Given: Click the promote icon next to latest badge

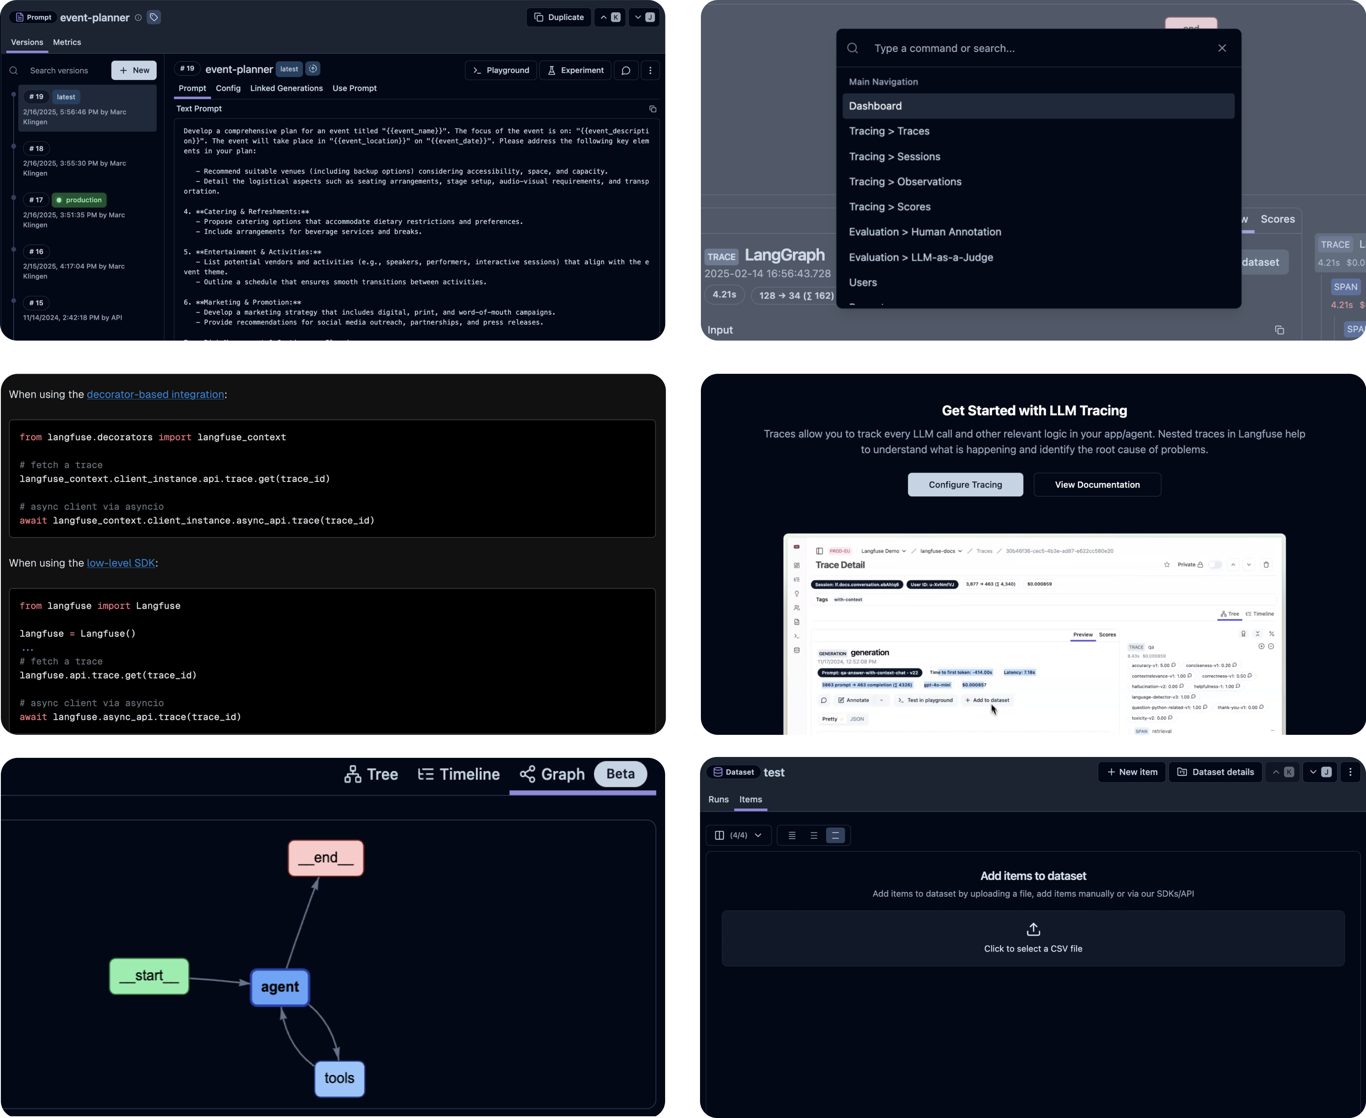Looking at the screenshot, I should [313, 68].
